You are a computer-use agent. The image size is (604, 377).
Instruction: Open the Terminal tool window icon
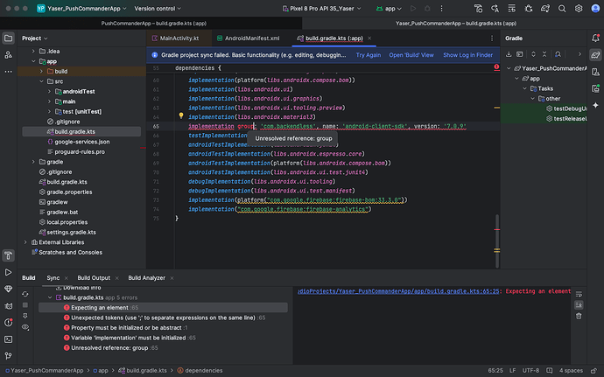(x=8, y=339)
